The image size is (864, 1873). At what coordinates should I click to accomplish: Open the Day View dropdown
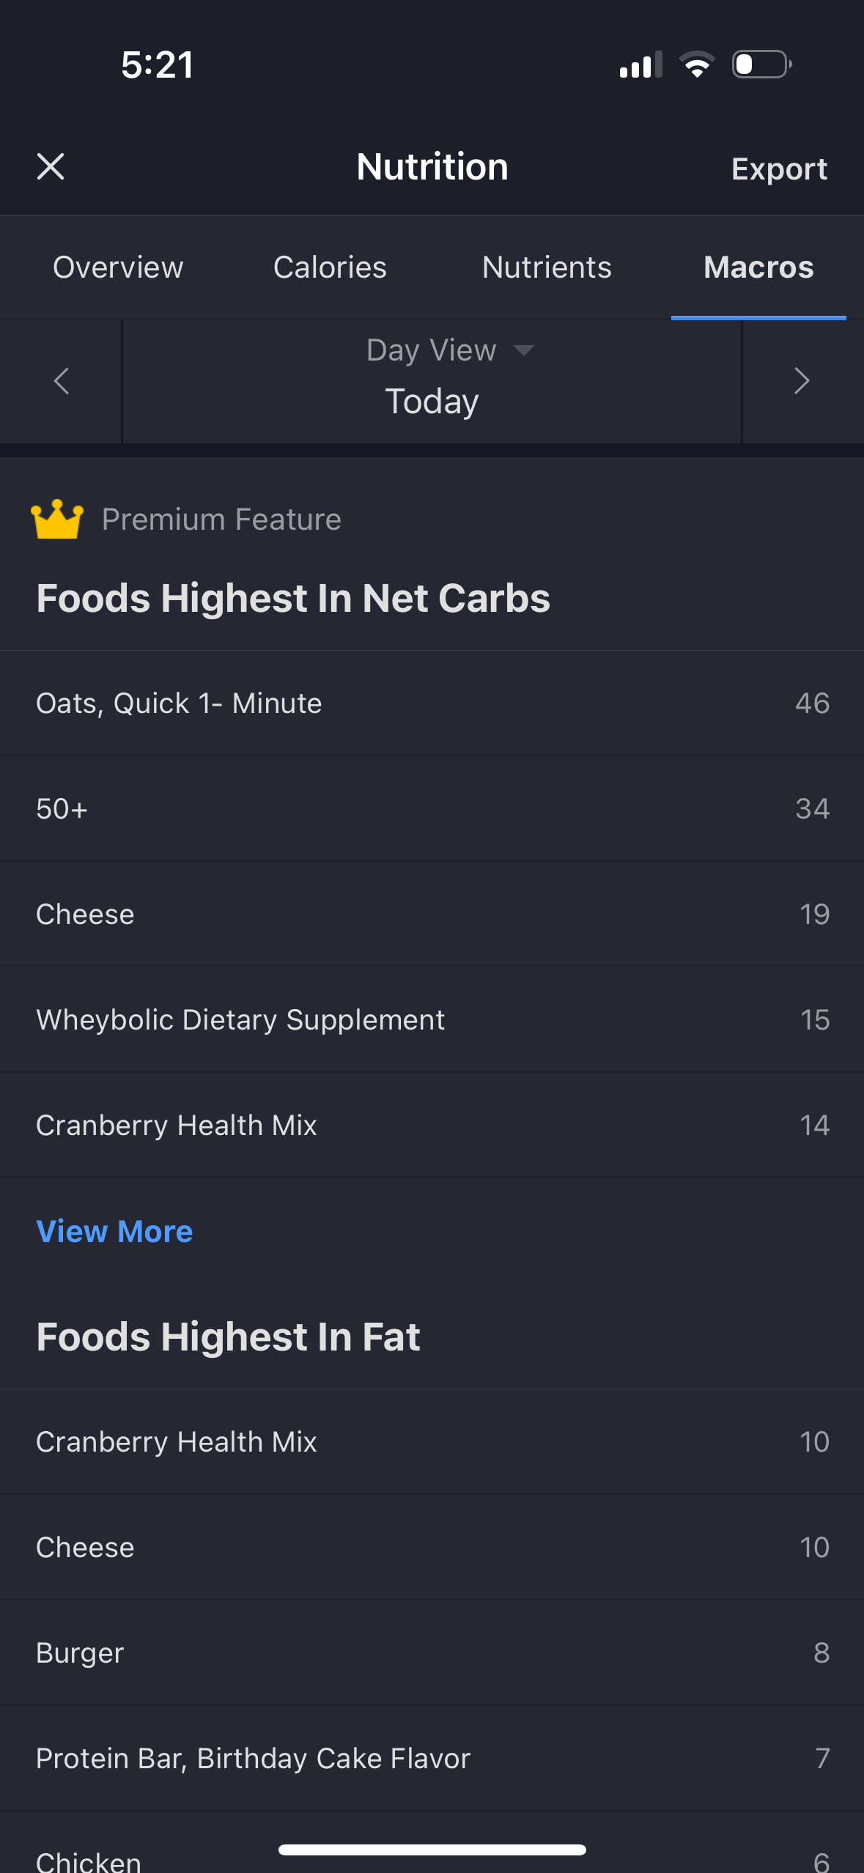(x=449, y=350)
